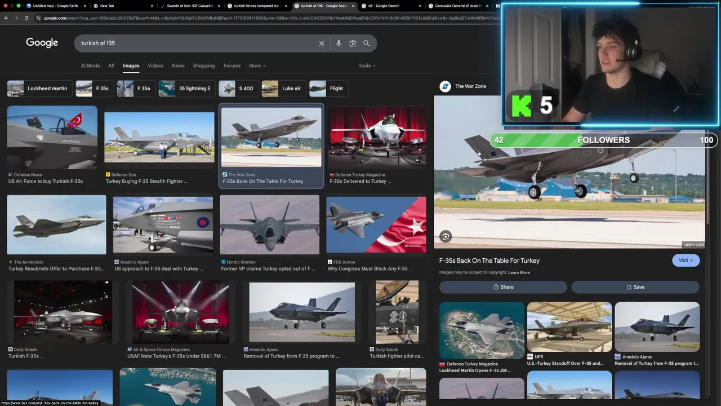Click The War Zone source name in preview
Viewport: 721px width, 406px height.
coord(470,86)
